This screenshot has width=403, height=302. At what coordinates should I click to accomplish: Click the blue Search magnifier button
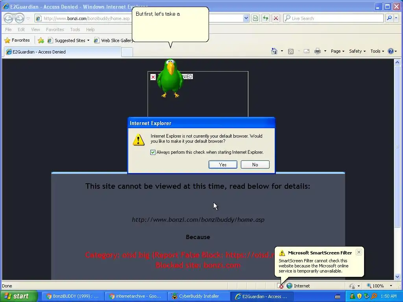click(389, 18)
